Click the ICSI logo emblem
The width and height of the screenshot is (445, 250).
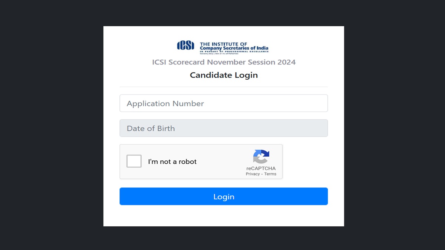tap(185, 45)
